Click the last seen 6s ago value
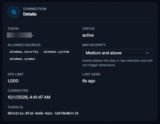The width and height of the screenshot is (160, 124). [x=89, y=81]
